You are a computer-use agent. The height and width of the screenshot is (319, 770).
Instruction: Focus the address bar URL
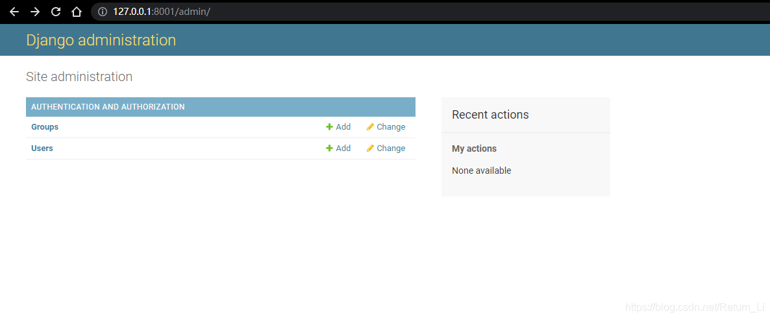click(x=162, y=12)
